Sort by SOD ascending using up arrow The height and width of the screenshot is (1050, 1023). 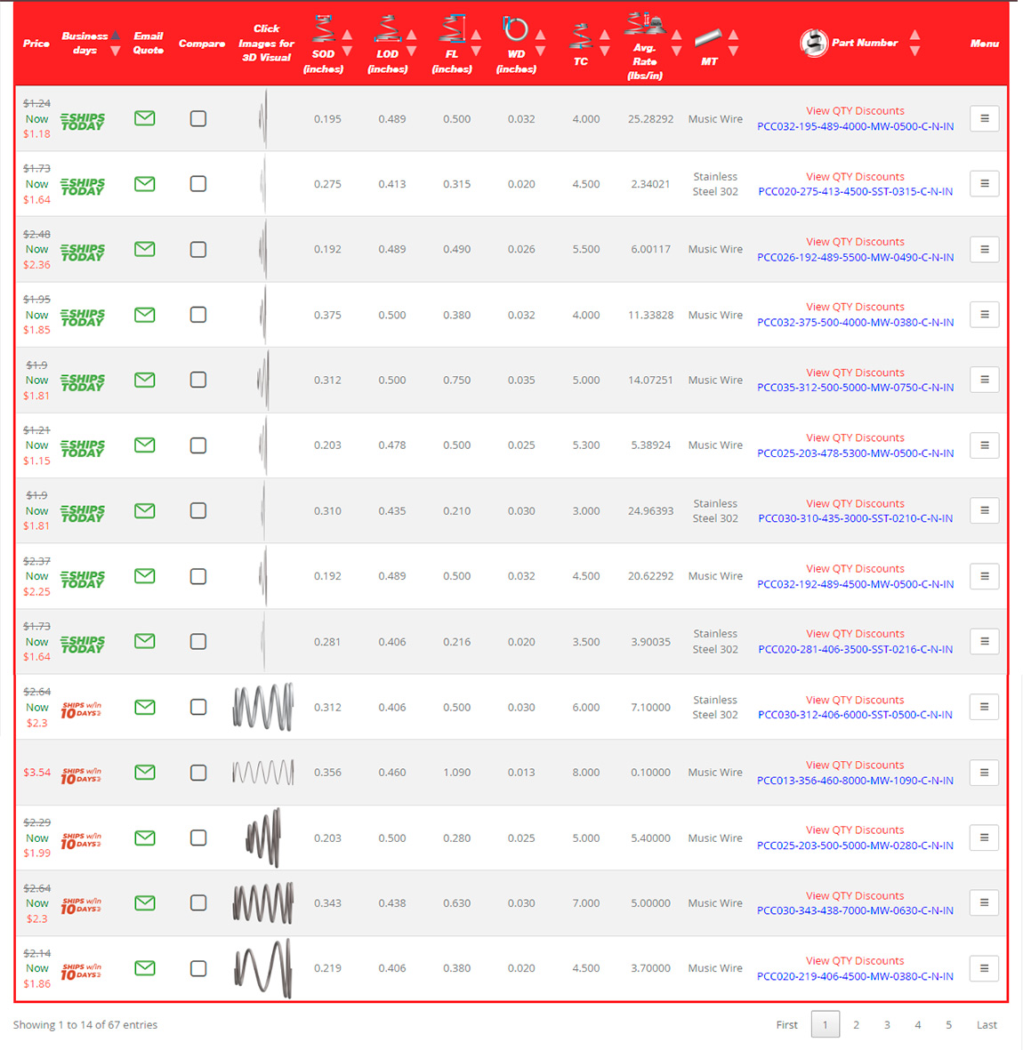point(347,35)
